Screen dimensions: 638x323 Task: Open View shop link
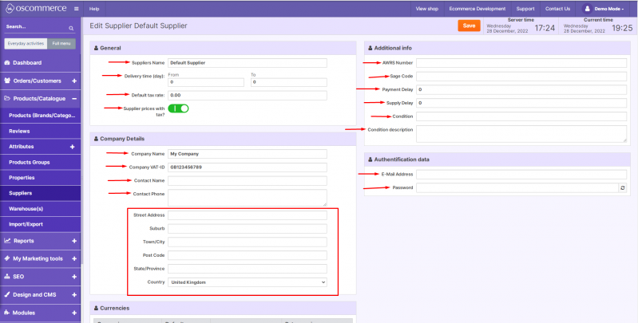click(427, 9)
